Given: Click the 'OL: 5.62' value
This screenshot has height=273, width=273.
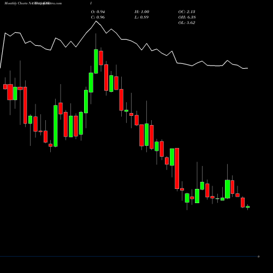Looking at the screenshot, I should (187, 23).
